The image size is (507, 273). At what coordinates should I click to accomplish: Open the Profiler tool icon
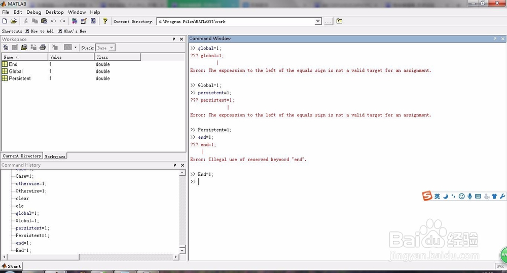[x=93, y=21]
